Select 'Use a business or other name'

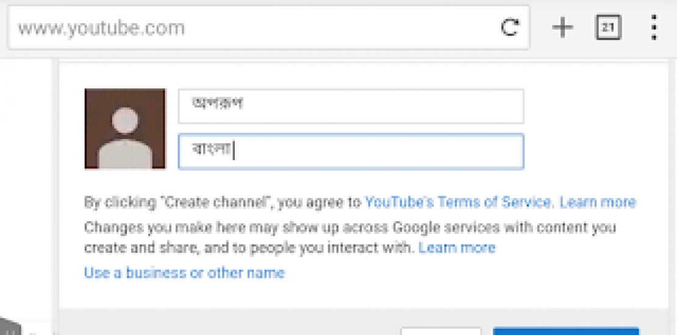coord(184,272)
